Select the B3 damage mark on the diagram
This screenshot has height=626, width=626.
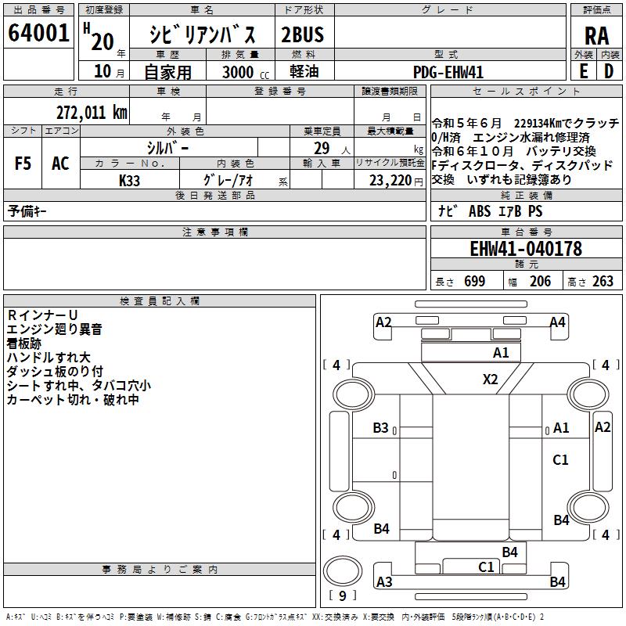coord(381,428)
